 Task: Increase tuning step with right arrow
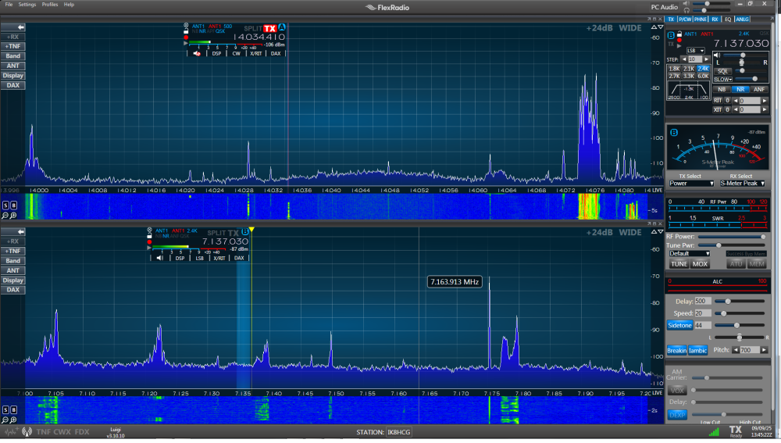click(x=706, y=59)
